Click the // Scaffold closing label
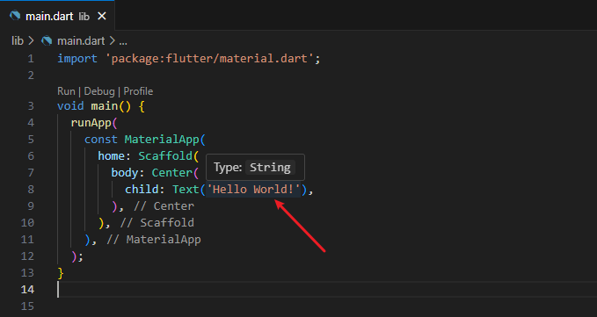Viewport: 597px width, 317px height. point(157,222)
